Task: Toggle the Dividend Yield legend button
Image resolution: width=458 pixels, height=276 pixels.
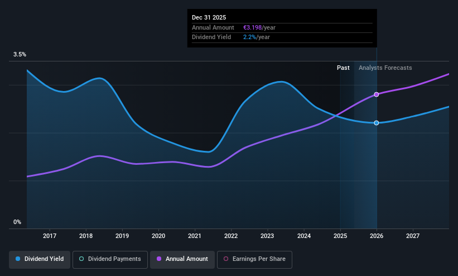Action: pos(40,259)
